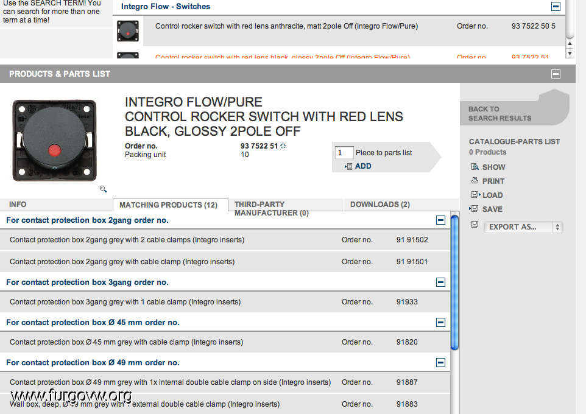Click order number 91933
Viewport: 586px width, 414px height.
pyautogui.click(x=407, y=301)
